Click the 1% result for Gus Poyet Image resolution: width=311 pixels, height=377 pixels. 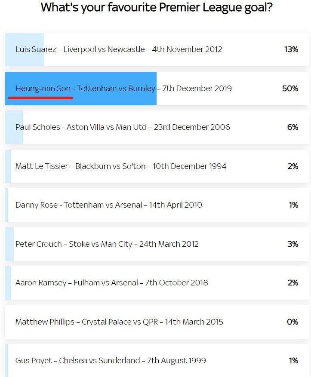click(x=293, y=360)
